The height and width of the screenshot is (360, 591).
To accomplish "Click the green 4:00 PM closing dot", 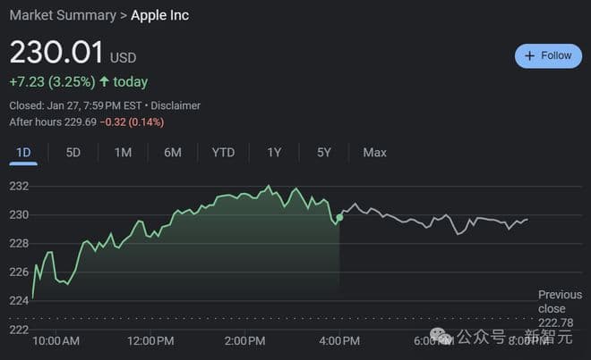I will coord(339,217).
